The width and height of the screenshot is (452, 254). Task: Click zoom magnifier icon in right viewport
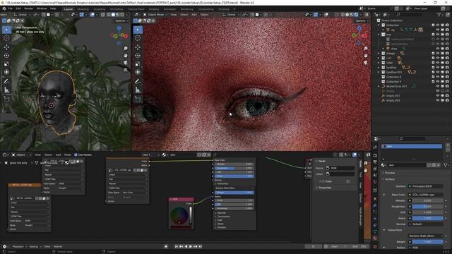coord(366,48)
